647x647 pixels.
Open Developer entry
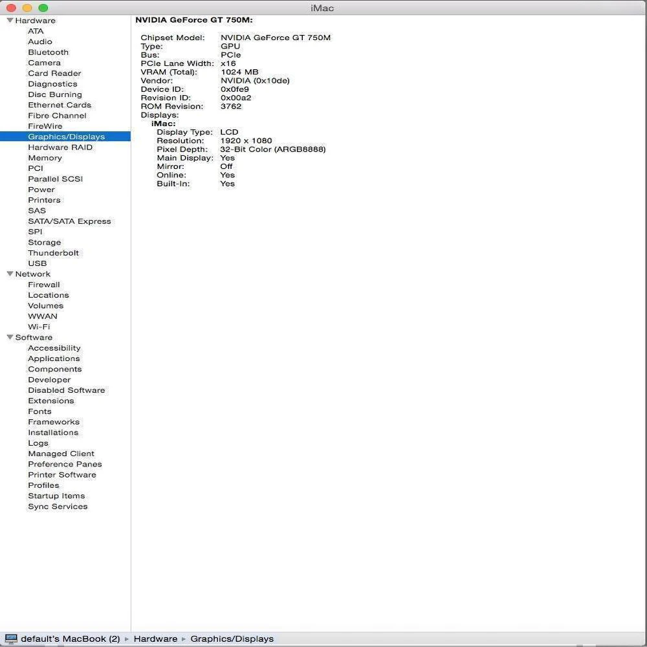coord(49,380)
